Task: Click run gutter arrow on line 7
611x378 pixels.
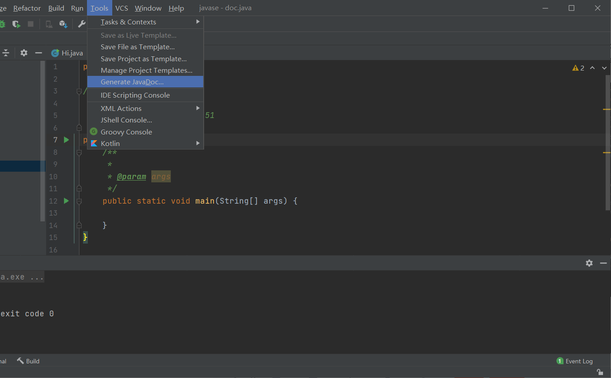Action: [x=66, y=140]
